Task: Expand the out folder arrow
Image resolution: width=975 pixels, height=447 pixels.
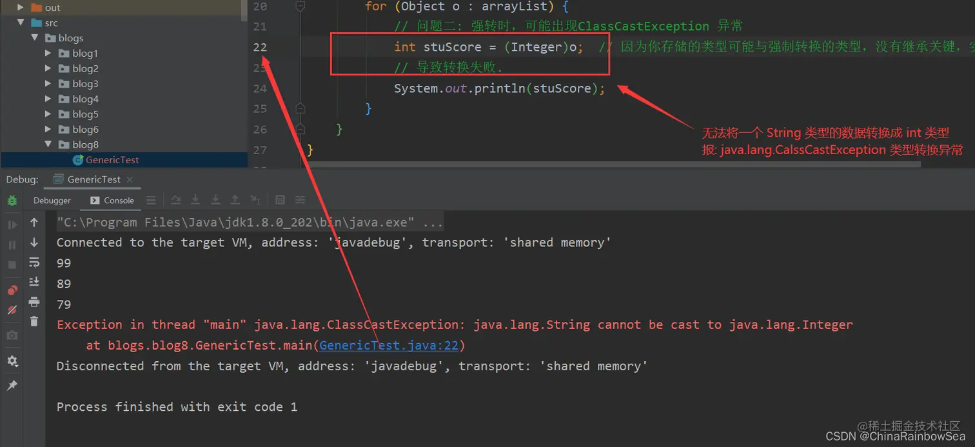Action: click(x=21, y=7)
